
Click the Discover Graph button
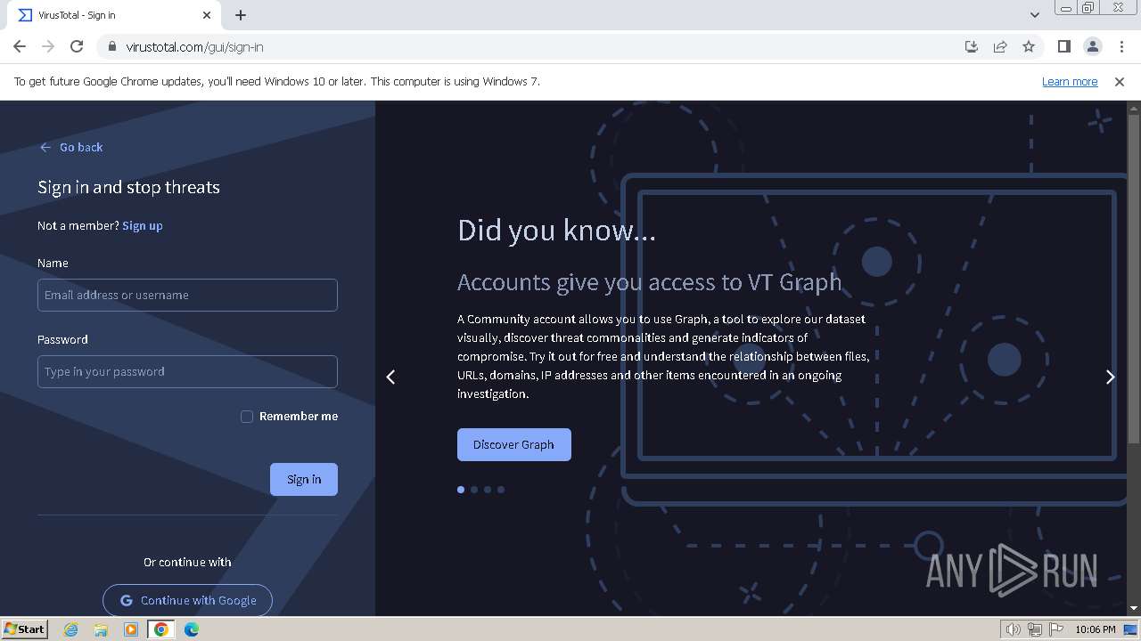point(513,444)
